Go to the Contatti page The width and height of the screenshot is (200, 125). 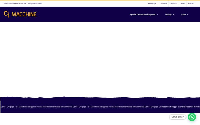[x=191, y=3]
